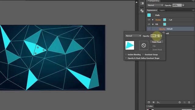Click the Default value in Opacity row

pos(169,29)
